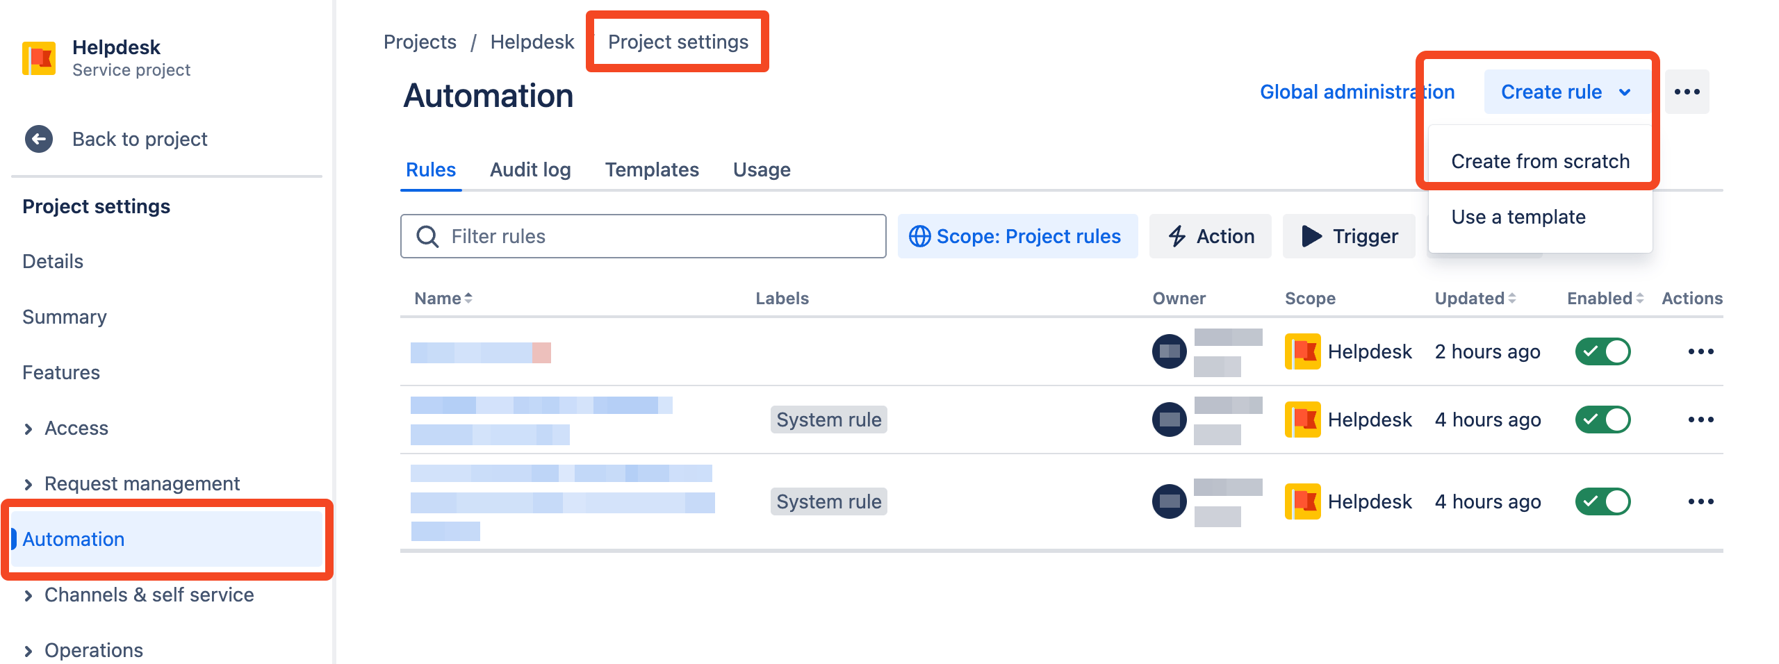Click Helpdesk scope icon in first System rule row
1779x664 pixels.
point(1303,420)
